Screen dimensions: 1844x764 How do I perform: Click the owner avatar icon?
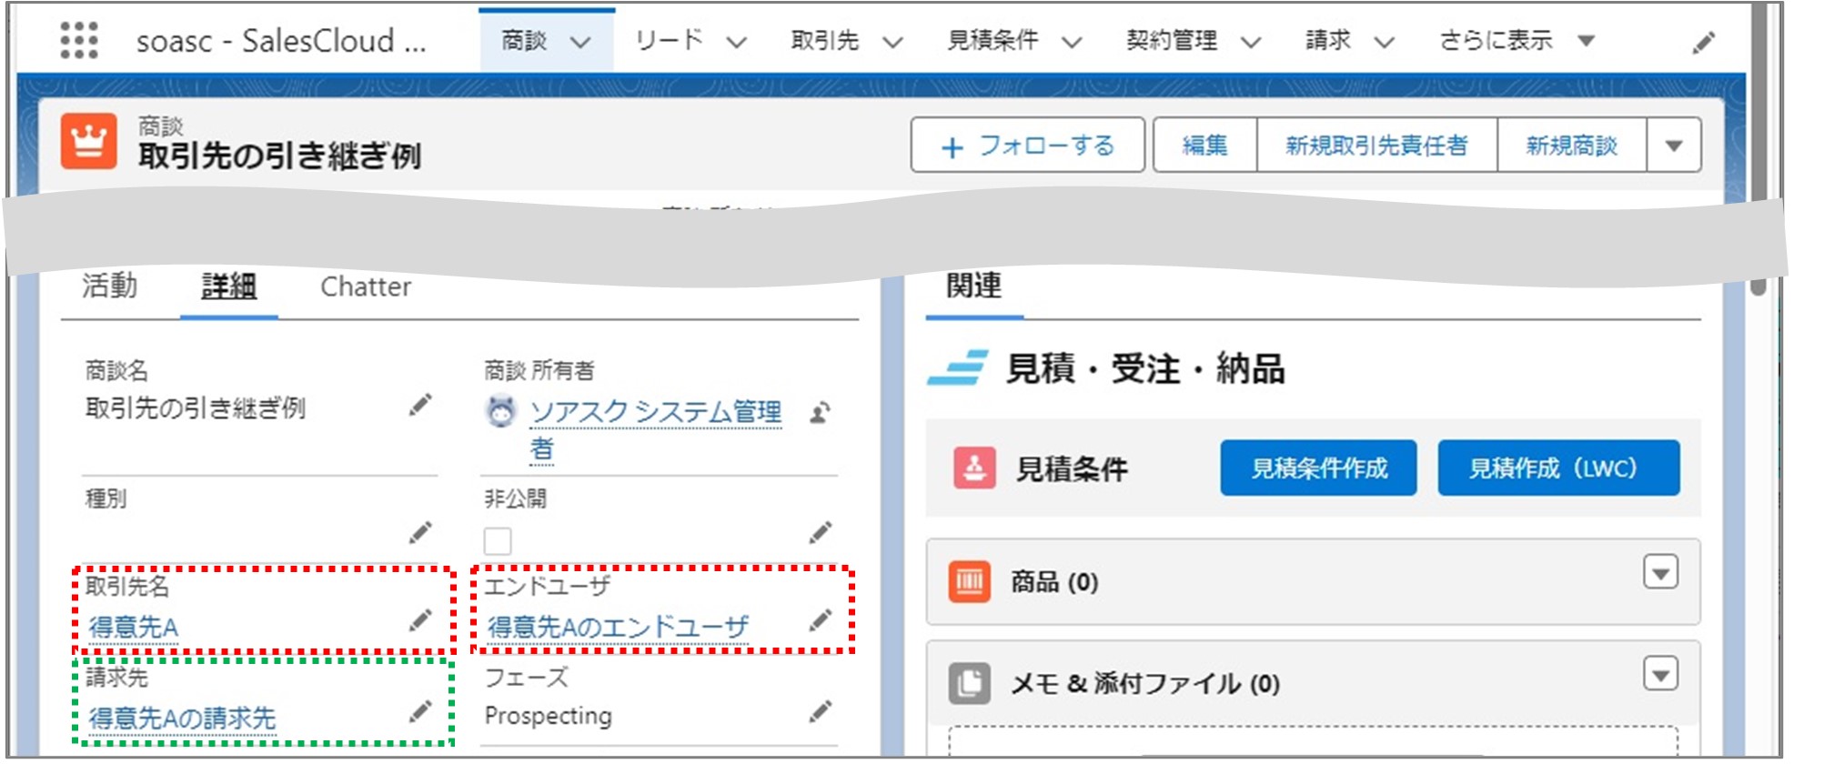pyautogui.click(x=500, y=412)
